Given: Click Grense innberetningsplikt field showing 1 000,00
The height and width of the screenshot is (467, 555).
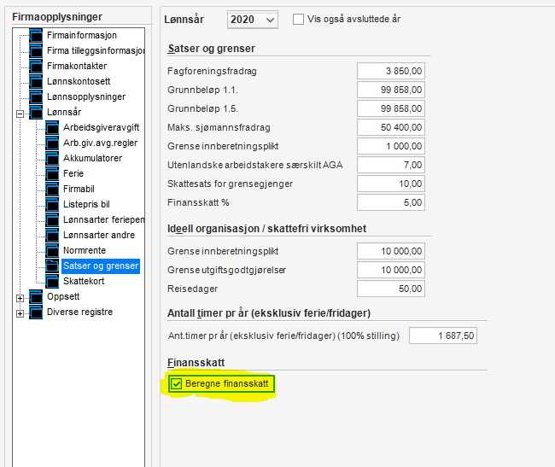Looking at the screenshot, I should coord(391,146).
